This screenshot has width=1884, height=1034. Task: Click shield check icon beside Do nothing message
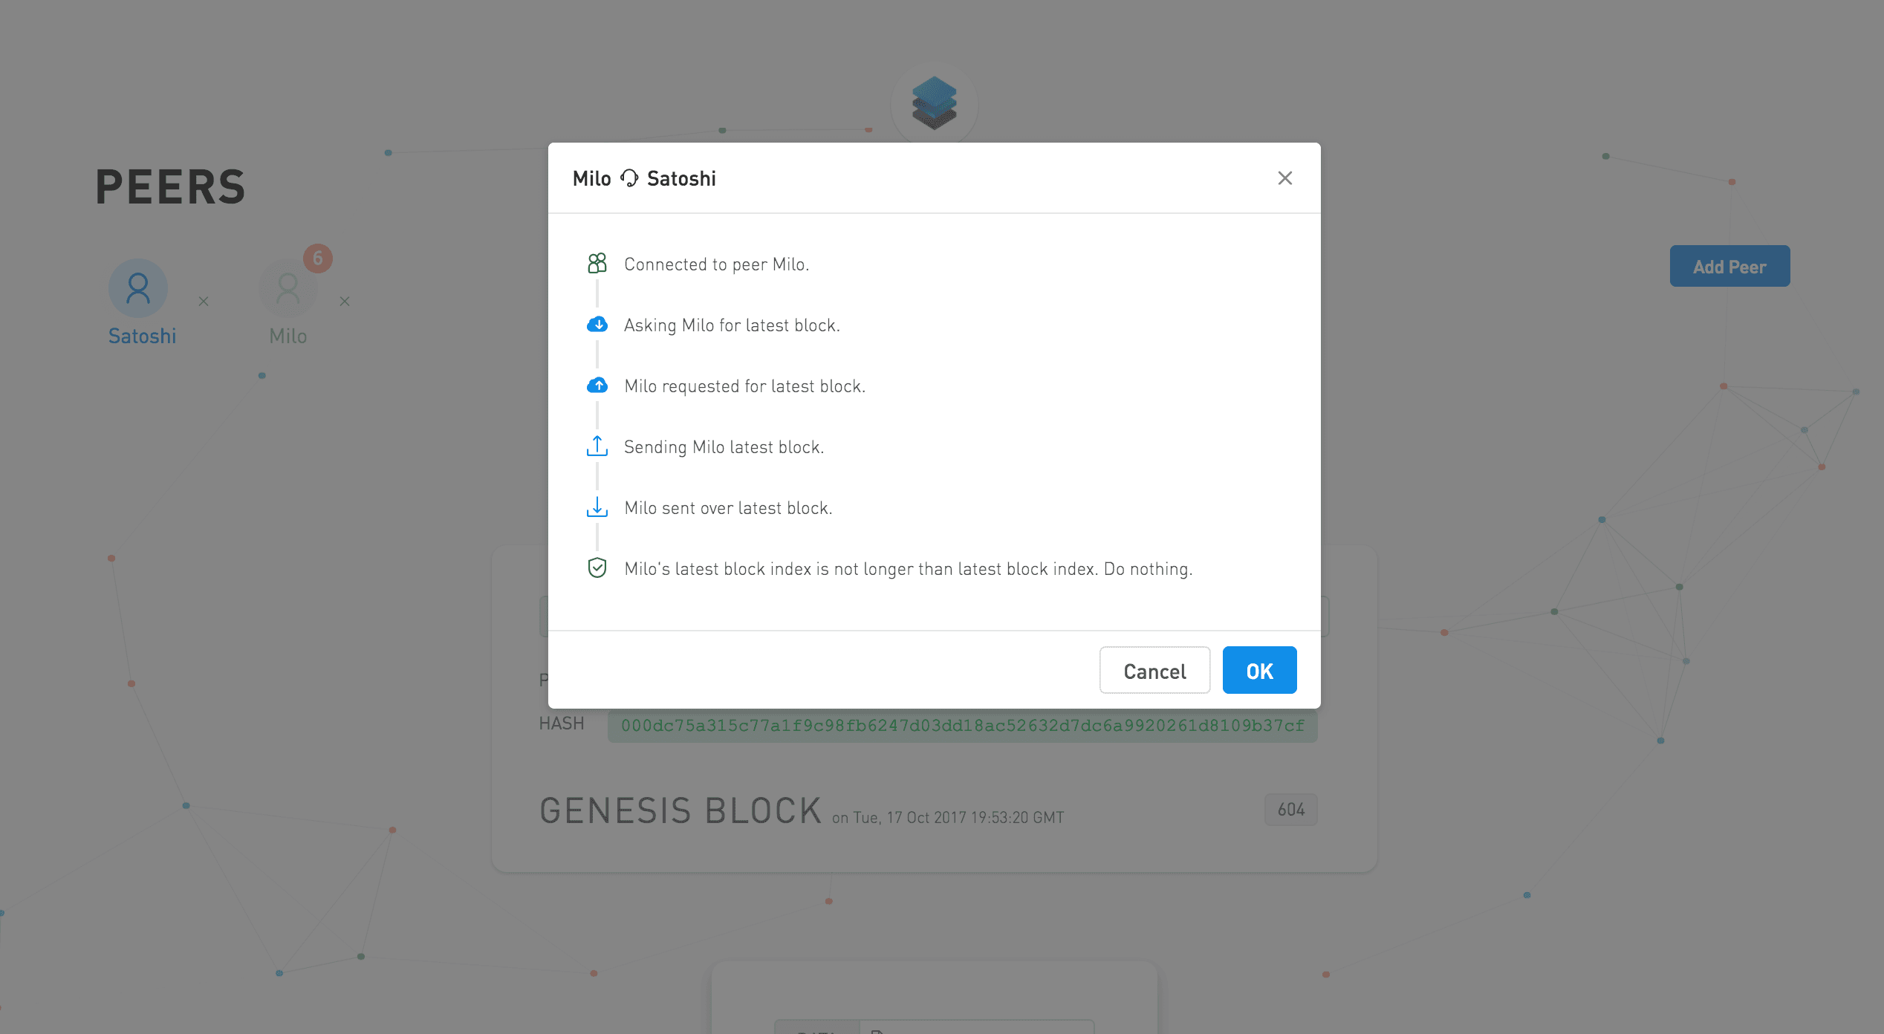tap(597, 568)
